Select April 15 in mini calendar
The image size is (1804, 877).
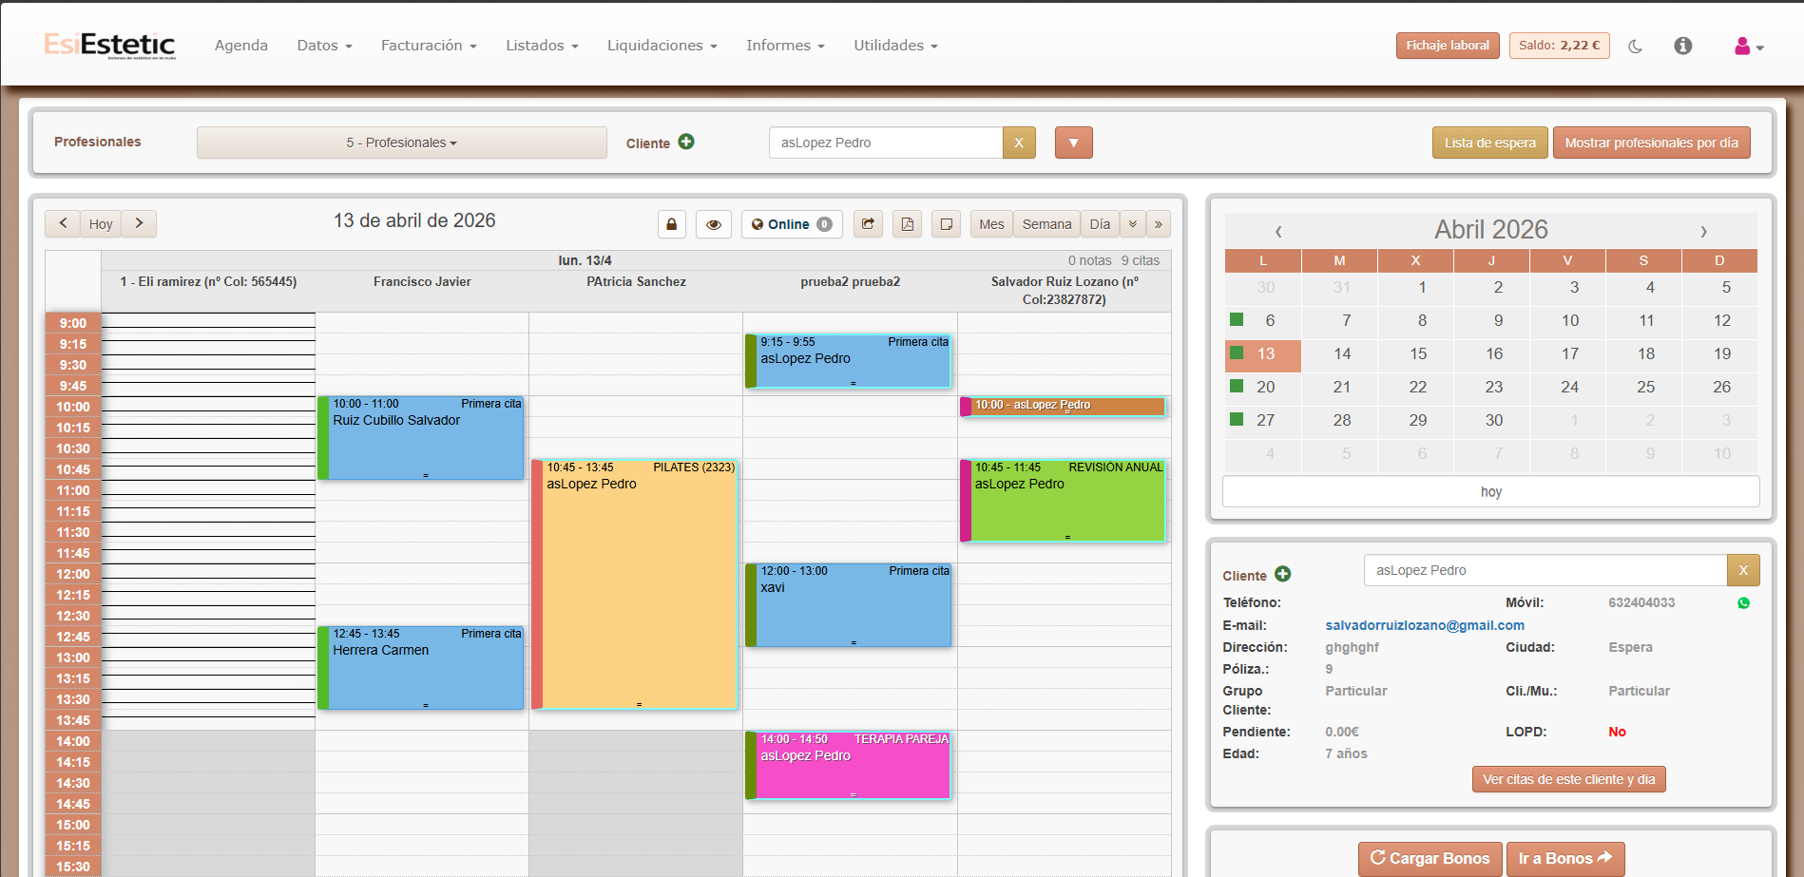[1417, 353]
